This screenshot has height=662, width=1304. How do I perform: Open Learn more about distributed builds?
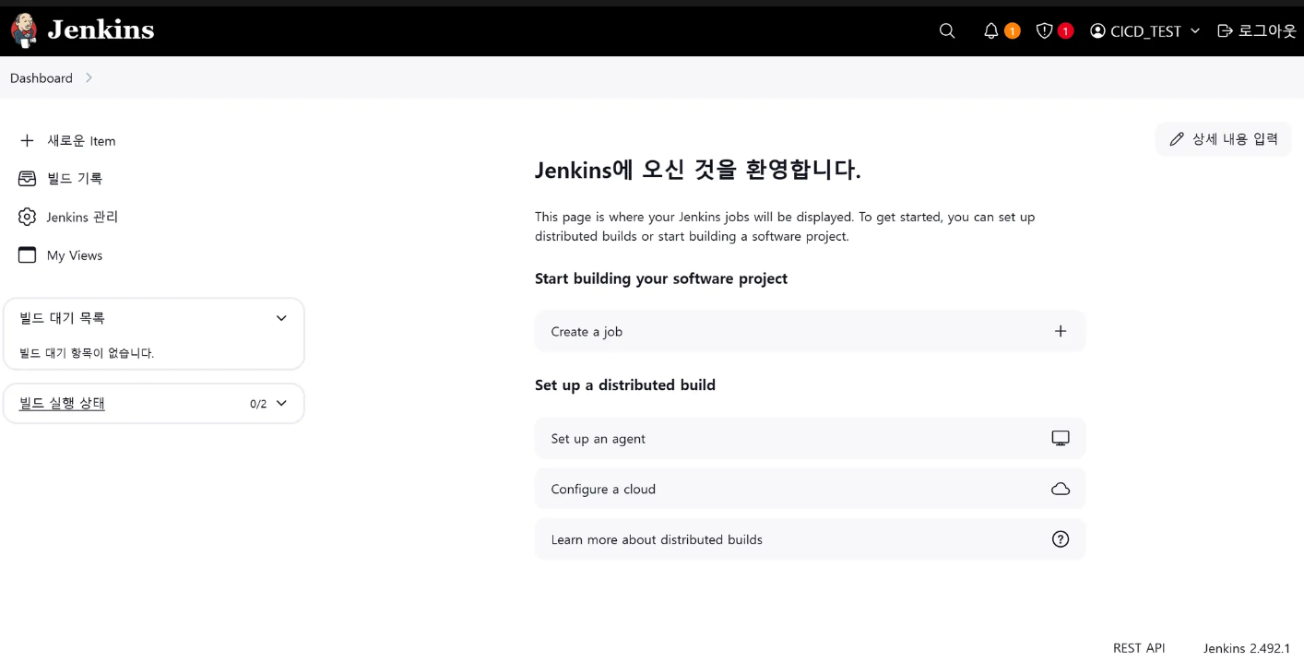810,539
